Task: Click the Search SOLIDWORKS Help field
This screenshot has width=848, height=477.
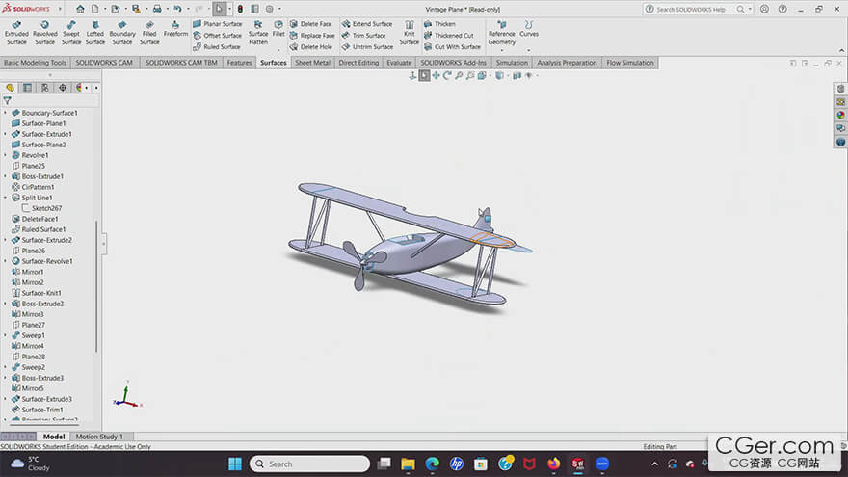Action: 702,10
